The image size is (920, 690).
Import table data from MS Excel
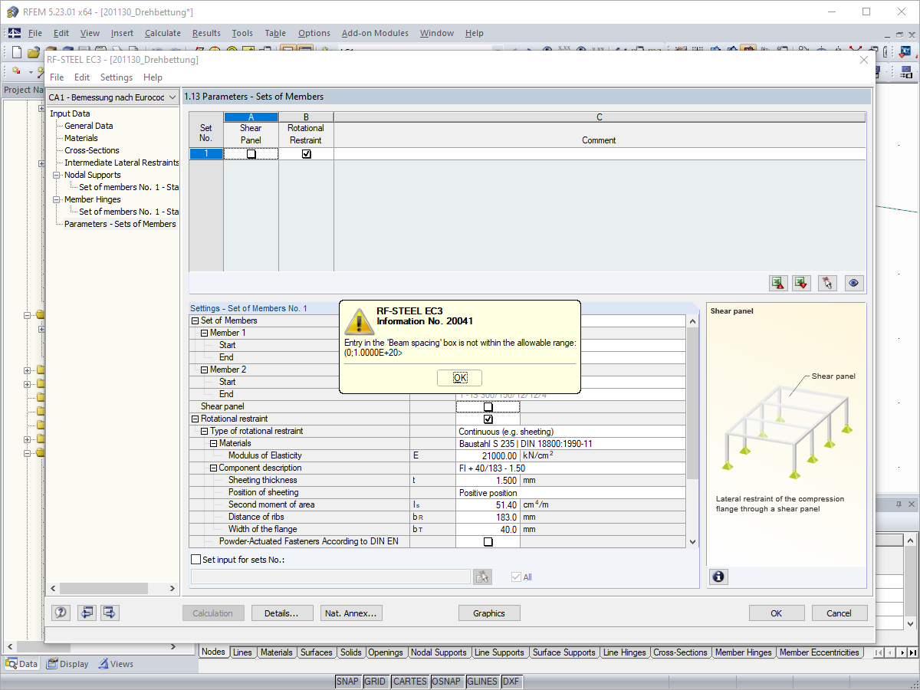[x=800, y=283]
